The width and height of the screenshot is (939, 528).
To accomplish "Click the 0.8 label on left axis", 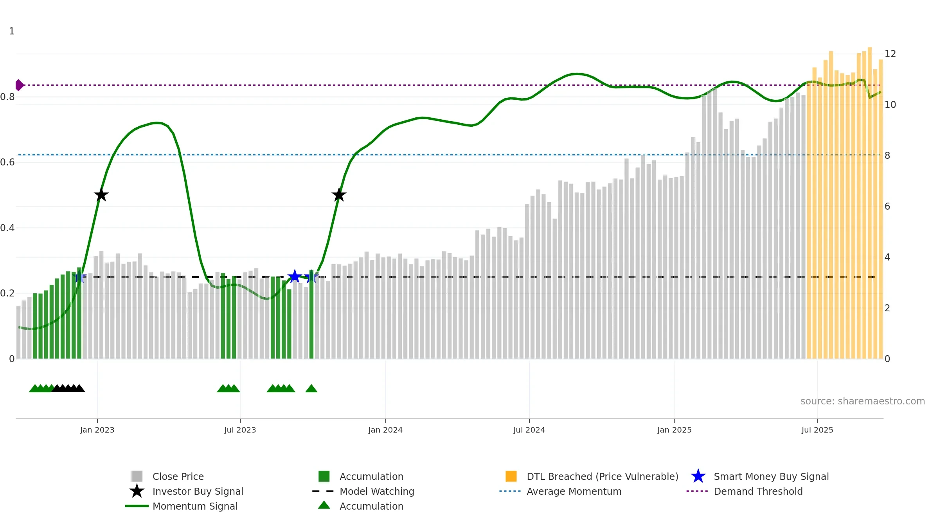I will [x=7, y=97].
